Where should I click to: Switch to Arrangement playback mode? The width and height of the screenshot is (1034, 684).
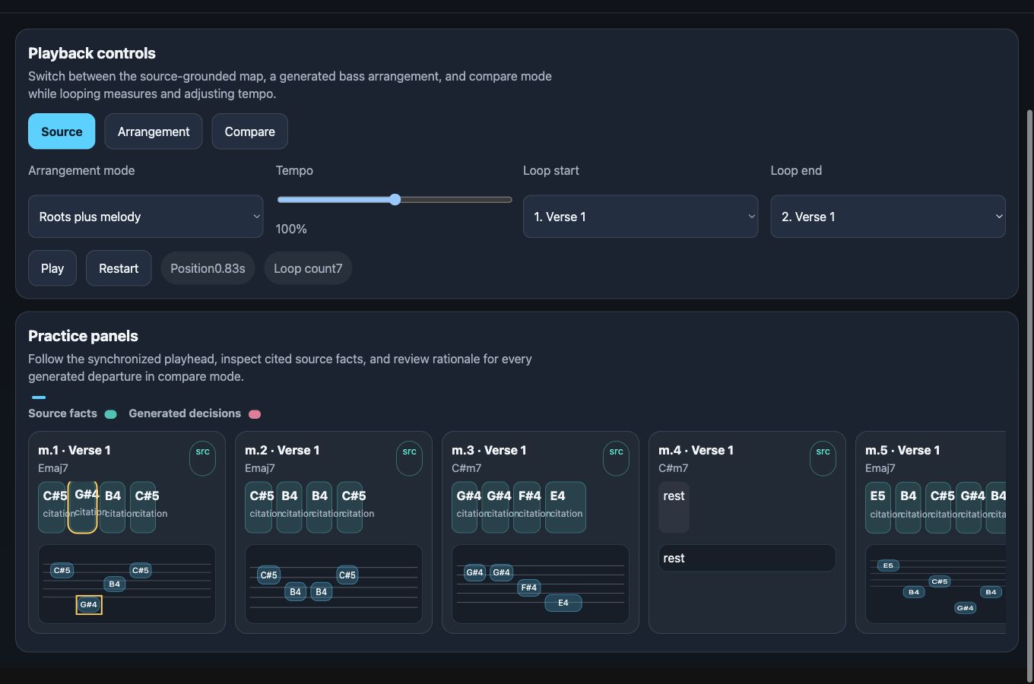tap(154, 131)
